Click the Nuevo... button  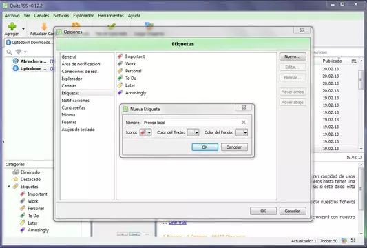coord(293,56)
